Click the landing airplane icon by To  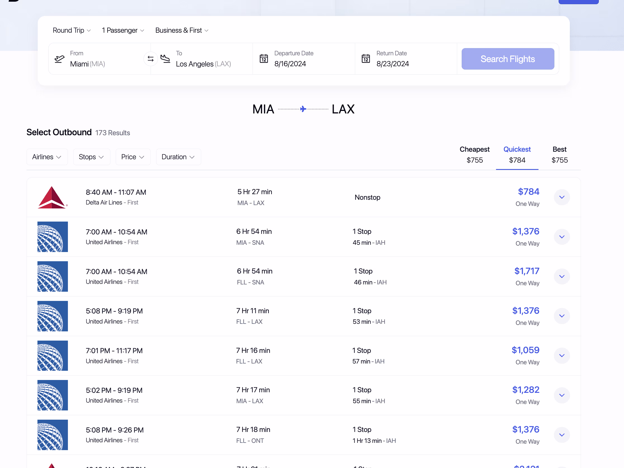165,59
